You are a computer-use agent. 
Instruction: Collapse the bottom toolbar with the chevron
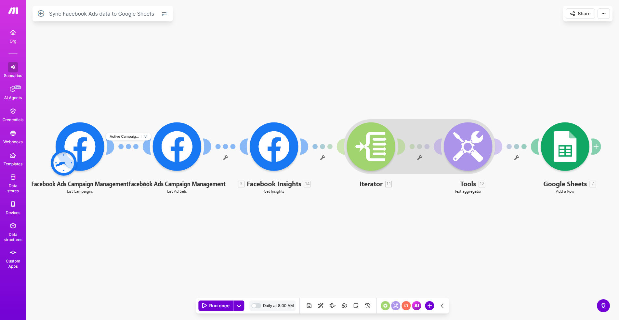[442, 306]
